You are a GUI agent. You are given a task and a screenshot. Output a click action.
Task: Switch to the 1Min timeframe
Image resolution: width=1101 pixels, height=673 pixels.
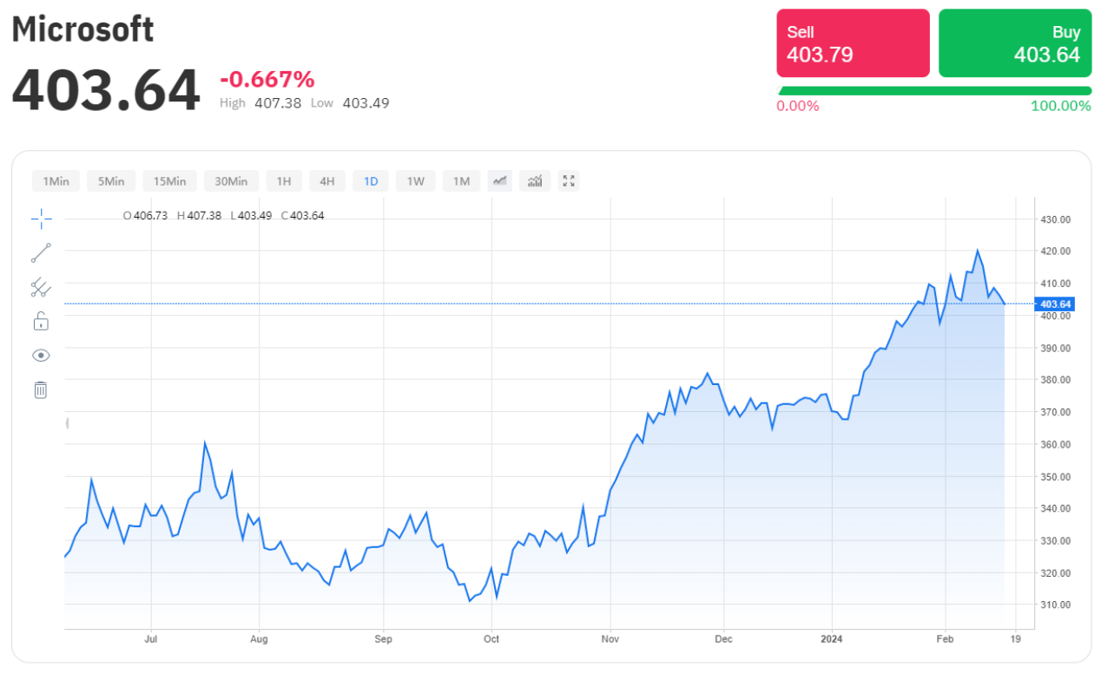[x=56, y=181]
